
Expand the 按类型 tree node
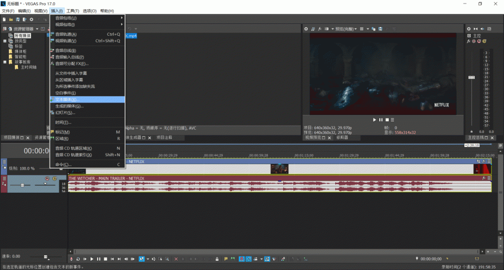click(5, 41)
